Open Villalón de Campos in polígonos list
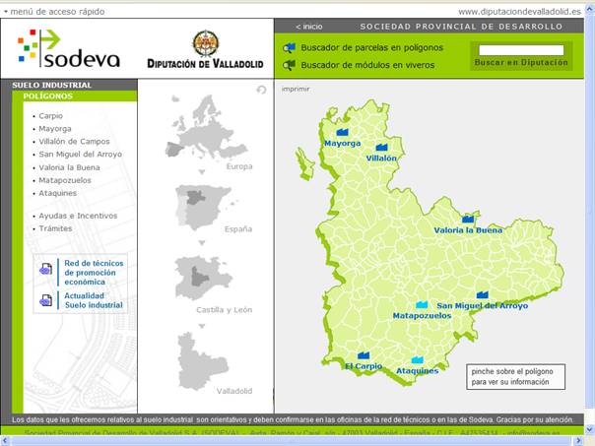 pyautogui.click(x=74, y=142)
